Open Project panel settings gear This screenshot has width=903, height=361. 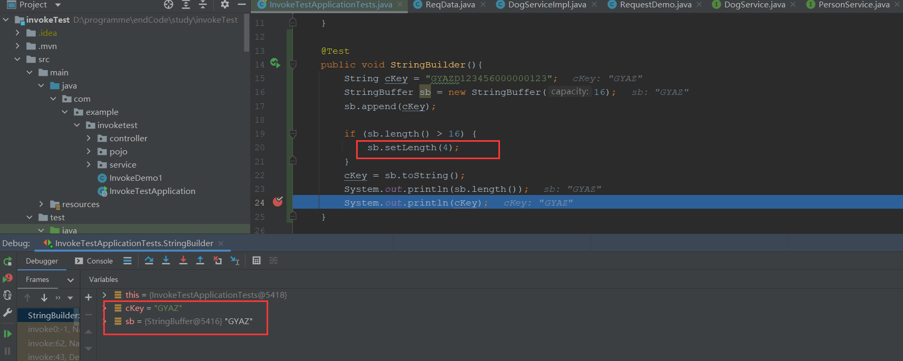point(225,5)
